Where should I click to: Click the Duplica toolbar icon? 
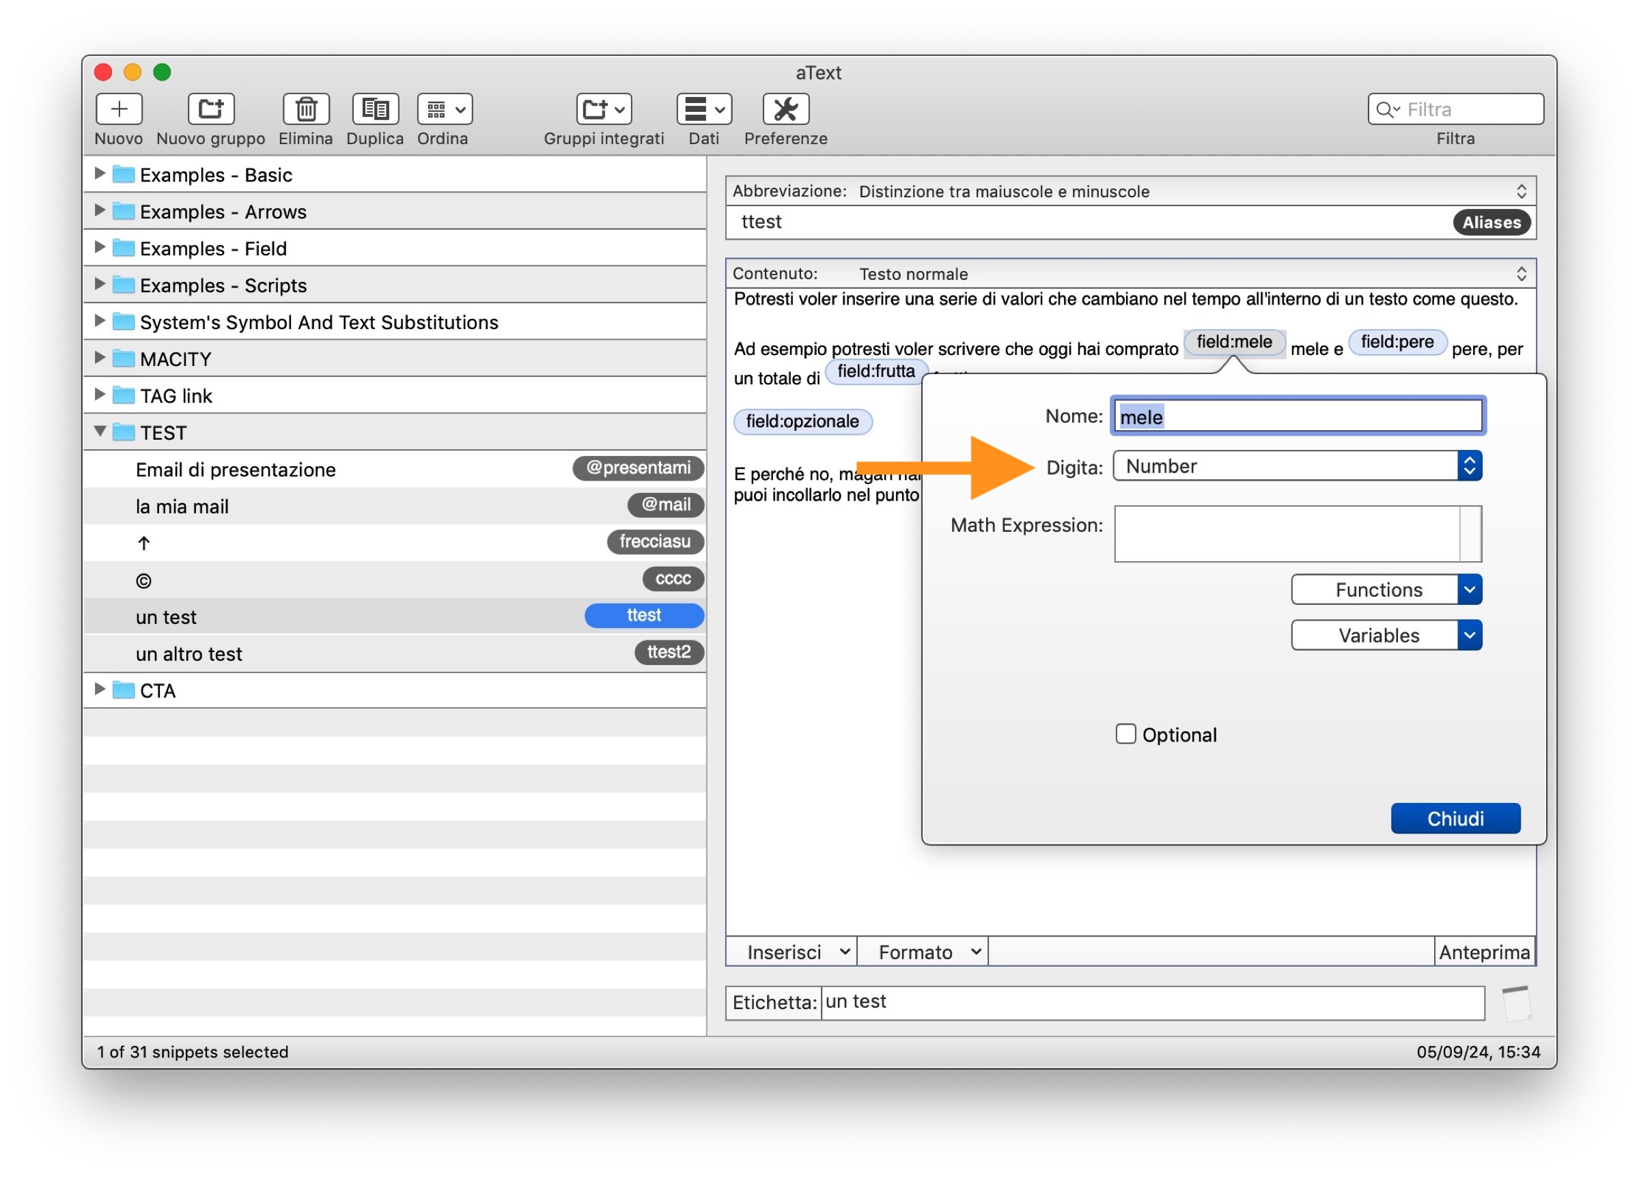coord(374,109)
